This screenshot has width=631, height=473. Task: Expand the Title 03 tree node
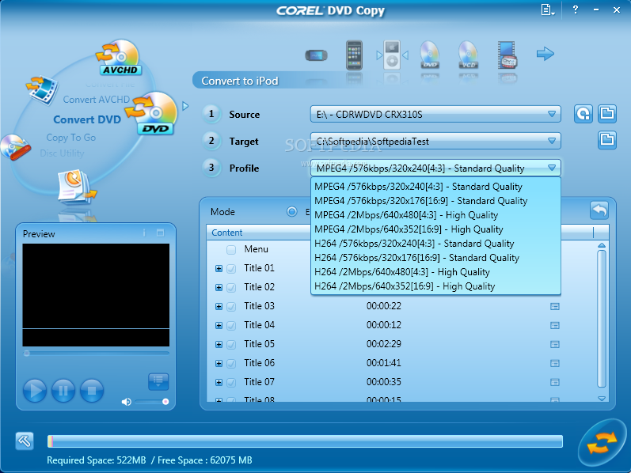(x=219, y=306)
